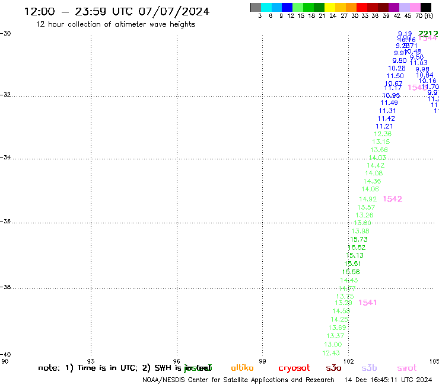This screenshot has height=385, width=439.
Task: Click wave height value 14.25
Action: click(339, 319)
